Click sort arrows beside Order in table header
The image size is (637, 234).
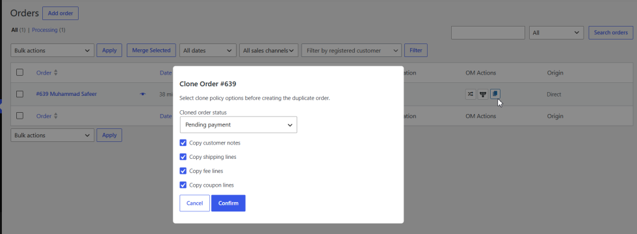[x=56, y=73]
